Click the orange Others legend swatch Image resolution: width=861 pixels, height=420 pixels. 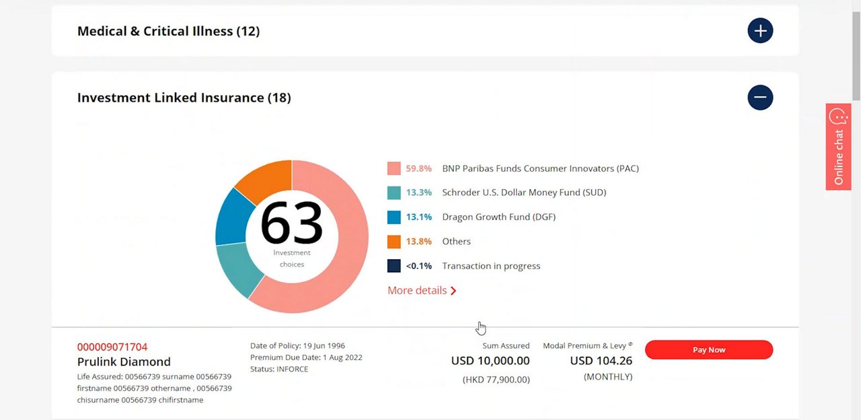(394, 242)
